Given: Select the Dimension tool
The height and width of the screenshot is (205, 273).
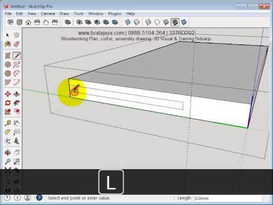Looking at the screenshot, I should 16,124.
